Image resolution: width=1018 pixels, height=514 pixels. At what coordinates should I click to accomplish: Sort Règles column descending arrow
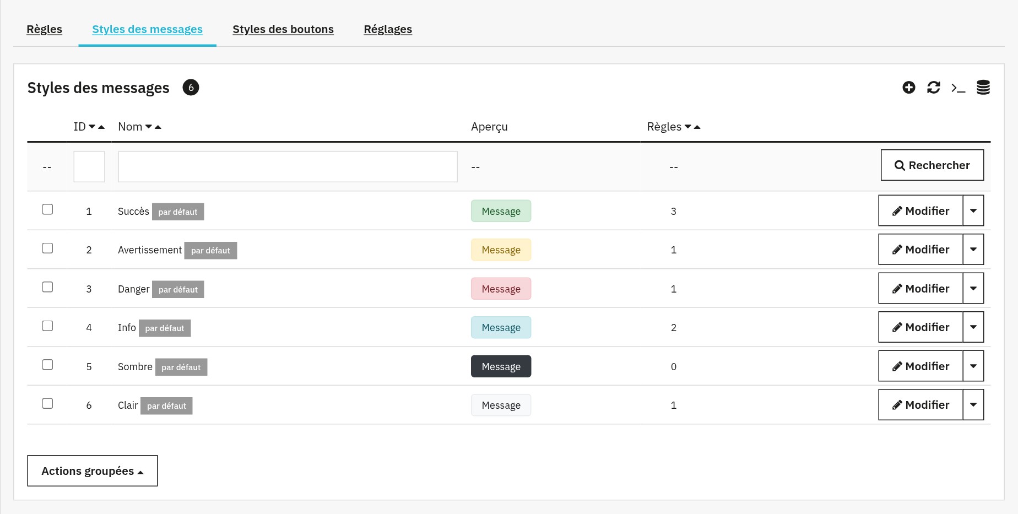click(688, 127)
